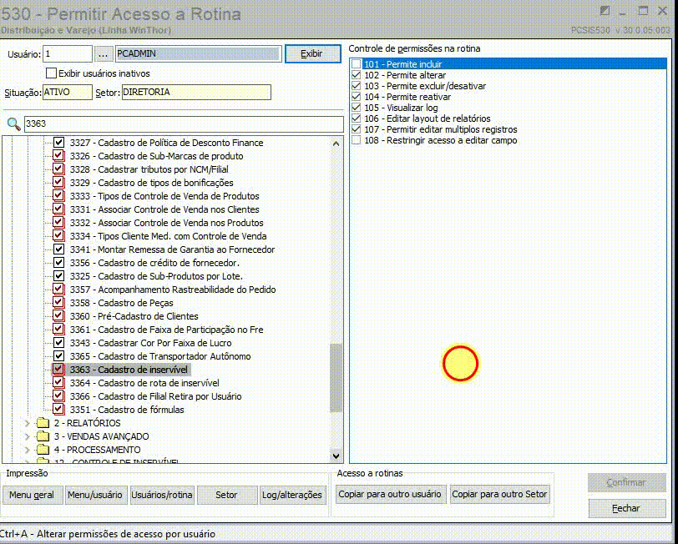Uncheck 107 - Permitir editar multiplos registros
The height and width of the screenshot is (544, 678).
(357, 129)
